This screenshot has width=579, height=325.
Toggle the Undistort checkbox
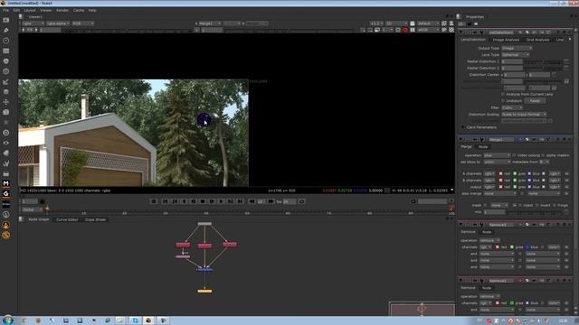pyautogui.click(x=503, y=100)
